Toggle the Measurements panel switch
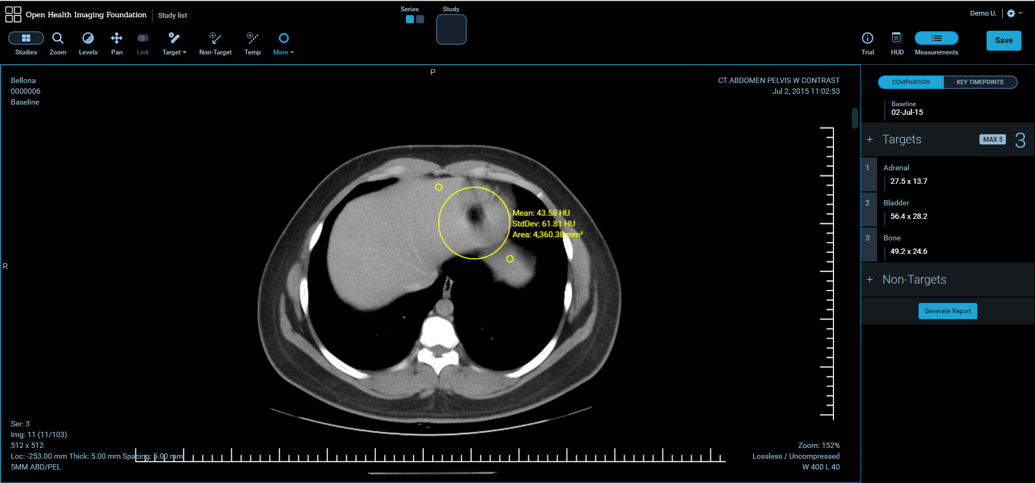The height and width of the screenshot is (483, 1035). pos(936,38)
